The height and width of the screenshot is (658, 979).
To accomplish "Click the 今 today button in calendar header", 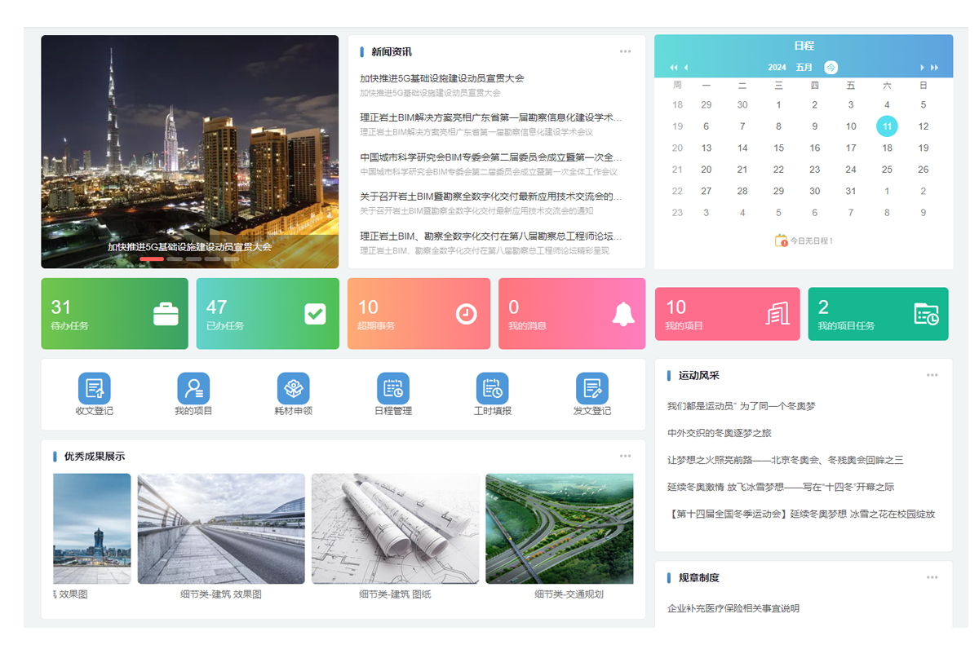I will (x=831, y=68).
